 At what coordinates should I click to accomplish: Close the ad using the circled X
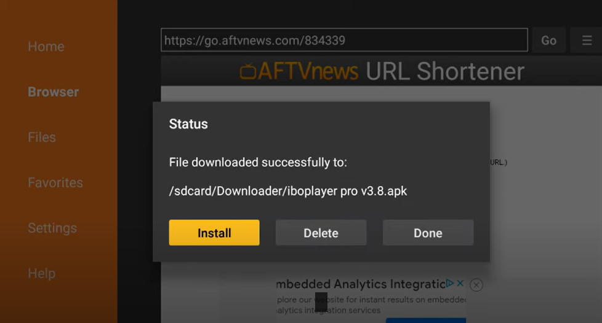click(476, 285)
